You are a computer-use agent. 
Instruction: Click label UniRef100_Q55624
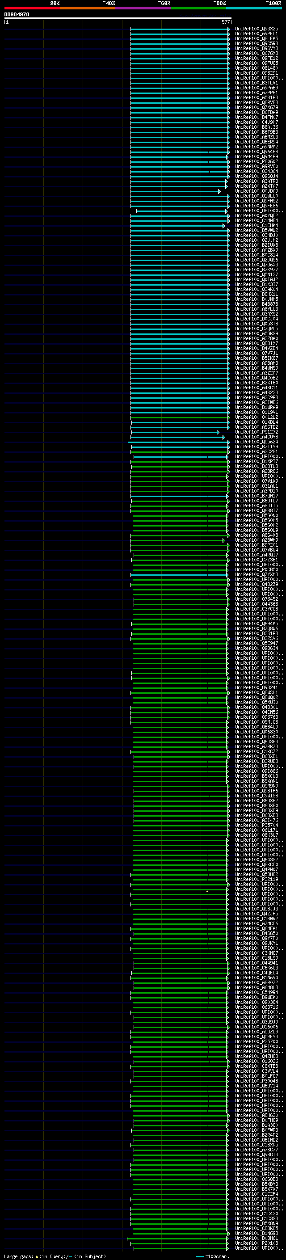click(257, 442)
